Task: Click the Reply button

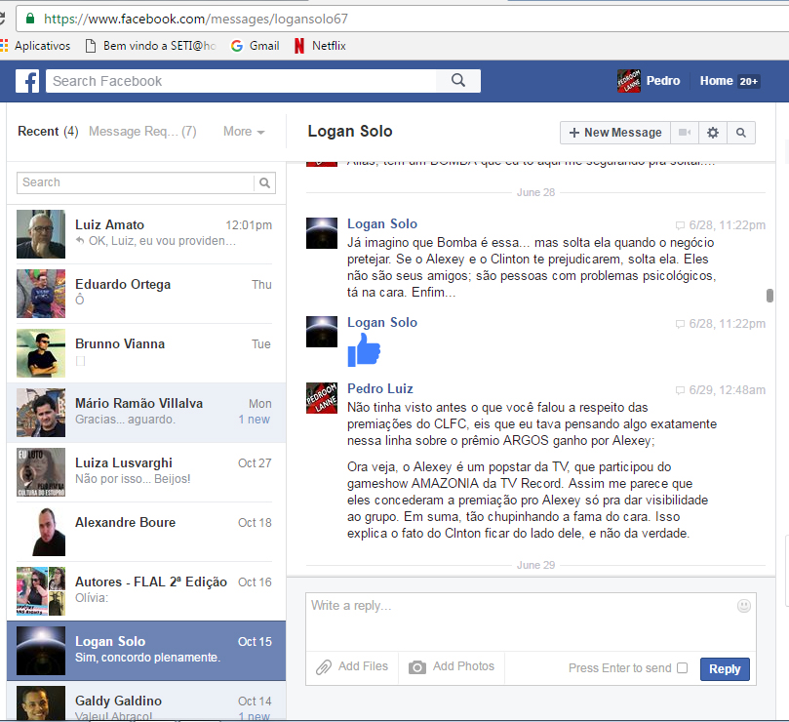Action: coord(725,669)
